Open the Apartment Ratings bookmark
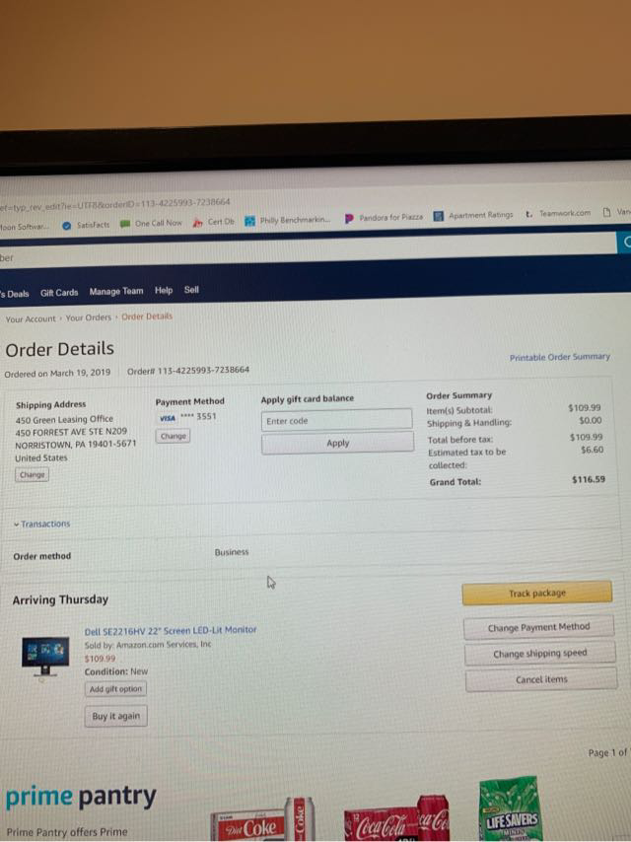 (x=473, y=215)
